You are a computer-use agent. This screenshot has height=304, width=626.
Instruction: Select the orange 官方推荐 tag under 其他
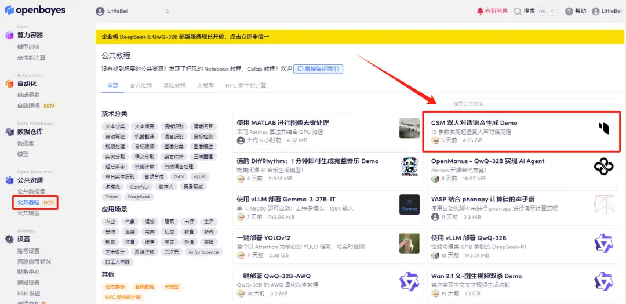[115, 287]
